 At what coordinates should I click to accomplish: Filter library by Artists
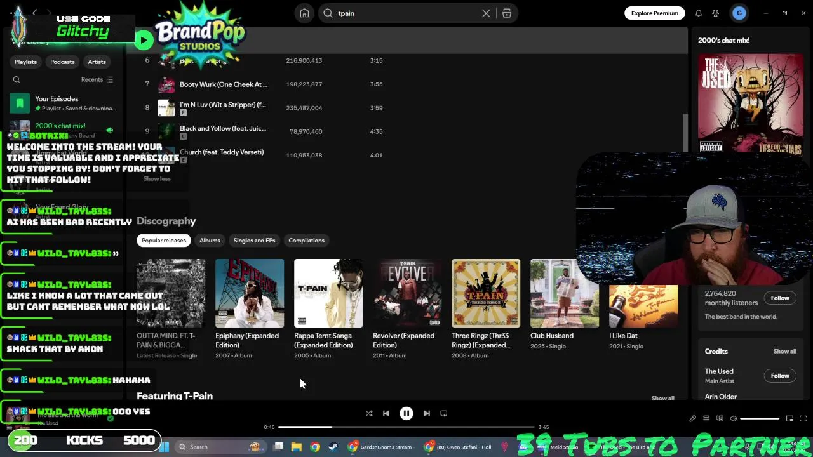tap(97, 62)
